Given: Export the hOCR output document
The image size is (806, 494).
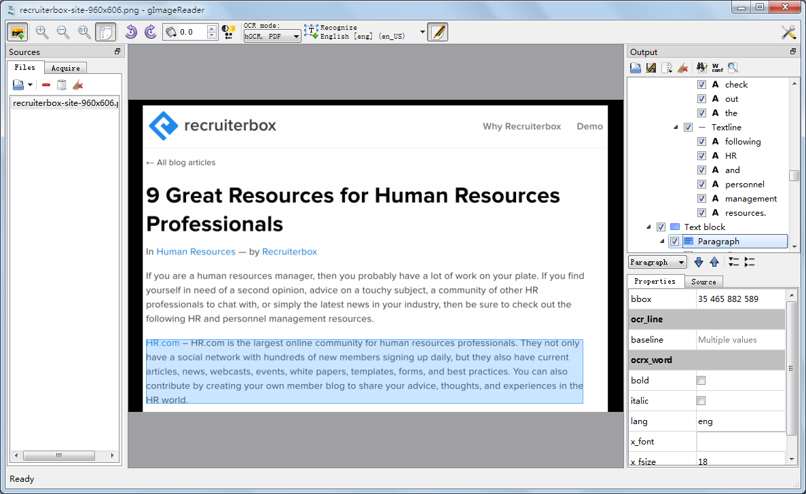Looking at the screenshot, I should tap(667, 68).
